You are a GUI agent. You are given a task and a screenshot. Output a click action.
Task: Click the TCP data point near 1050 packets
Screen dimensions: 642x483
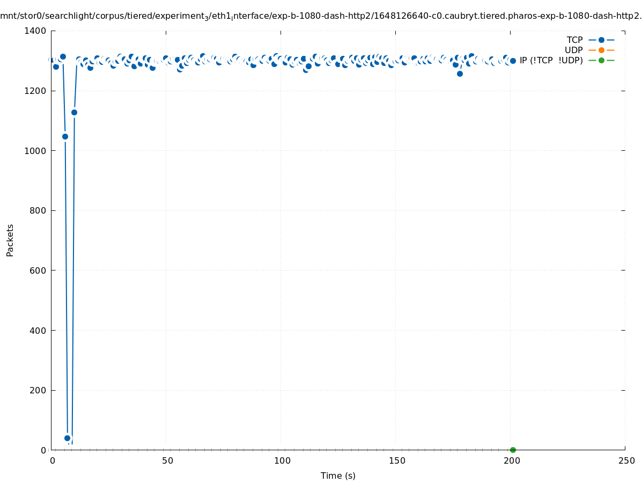(65, 136)
